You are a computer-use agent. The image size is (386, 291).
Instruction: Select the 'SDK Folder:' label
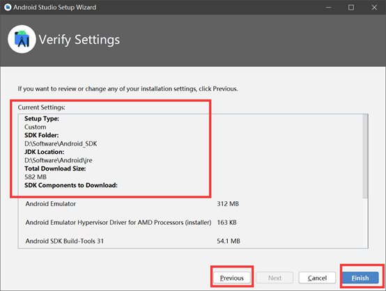click(41, 135)
